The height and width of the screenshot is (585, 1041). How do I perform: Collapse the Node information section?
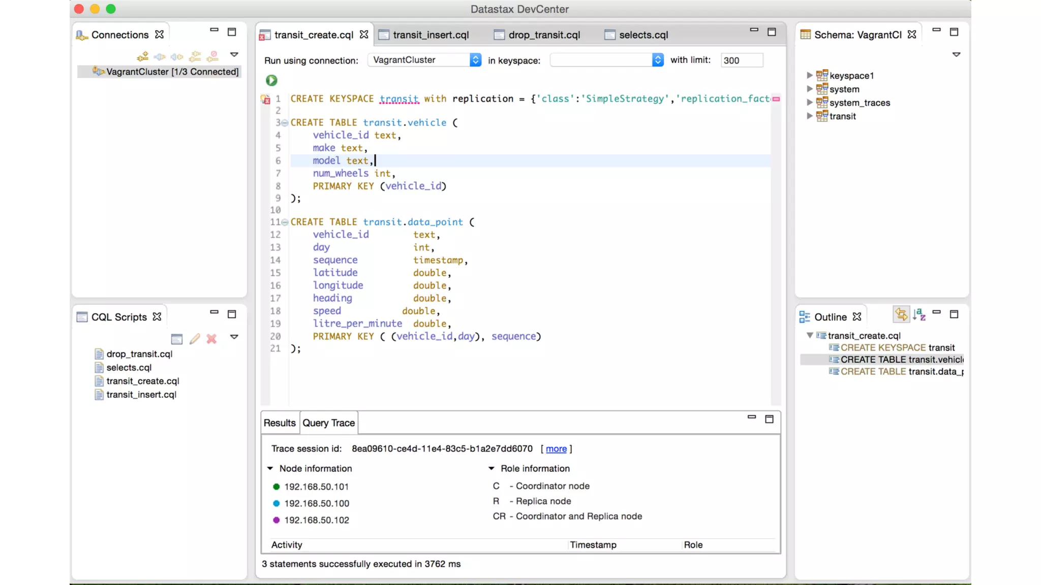[270, 468]
